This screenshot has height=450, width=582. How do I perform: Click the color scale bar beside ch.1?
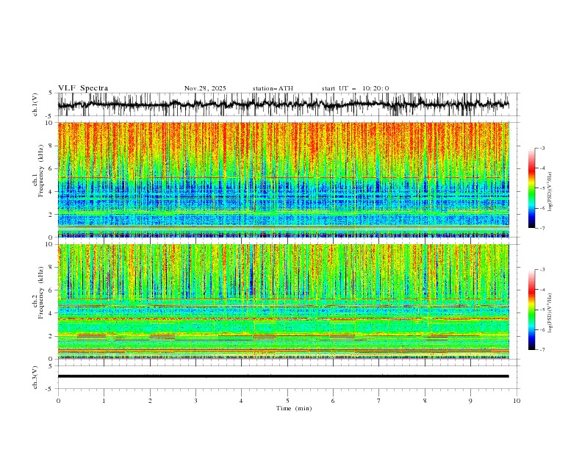pos(532,188)
